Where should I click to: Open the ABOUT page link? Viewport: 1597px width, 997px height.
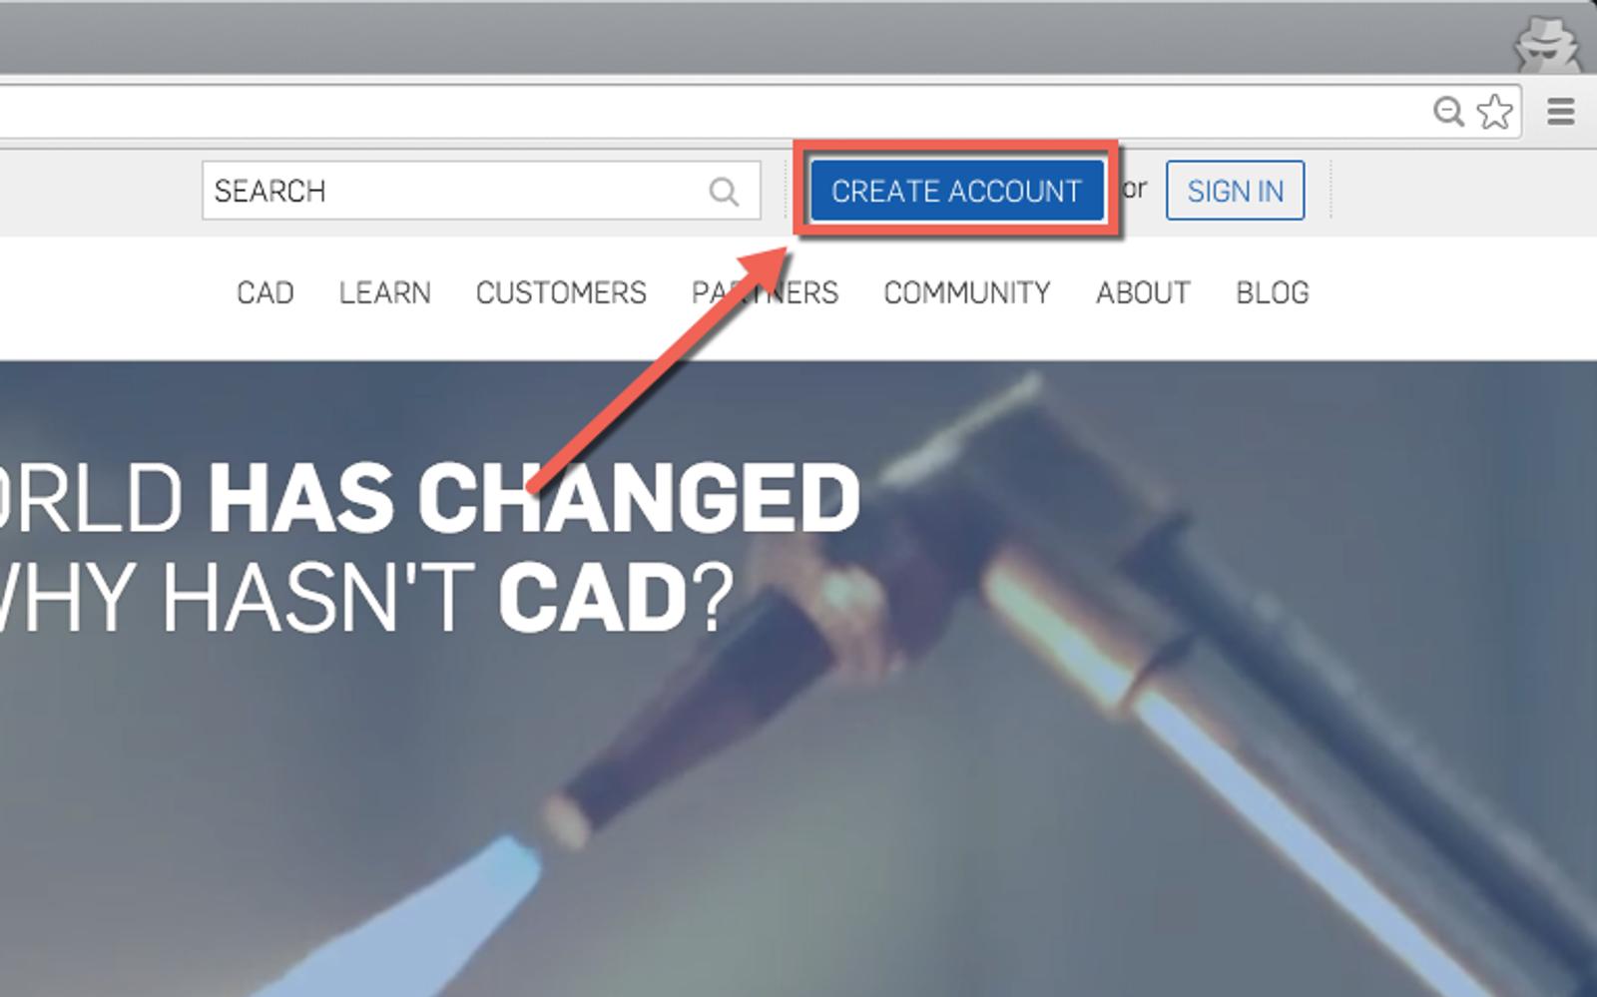pyautogui.click(x=1143, y=292)
